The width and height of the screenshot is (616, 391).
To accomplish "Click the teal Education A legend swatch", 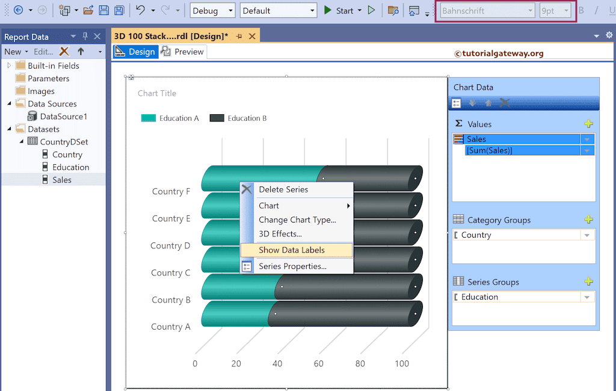I will [x=147, y=118].
